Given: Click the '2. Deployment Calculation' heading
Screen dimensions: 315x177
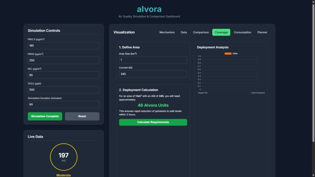Looking at the screenshot, I should click(x=138, y=90).
